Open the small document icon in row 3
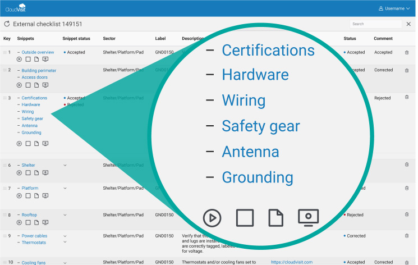Viewport: 418px width, 265px height. 36,144
